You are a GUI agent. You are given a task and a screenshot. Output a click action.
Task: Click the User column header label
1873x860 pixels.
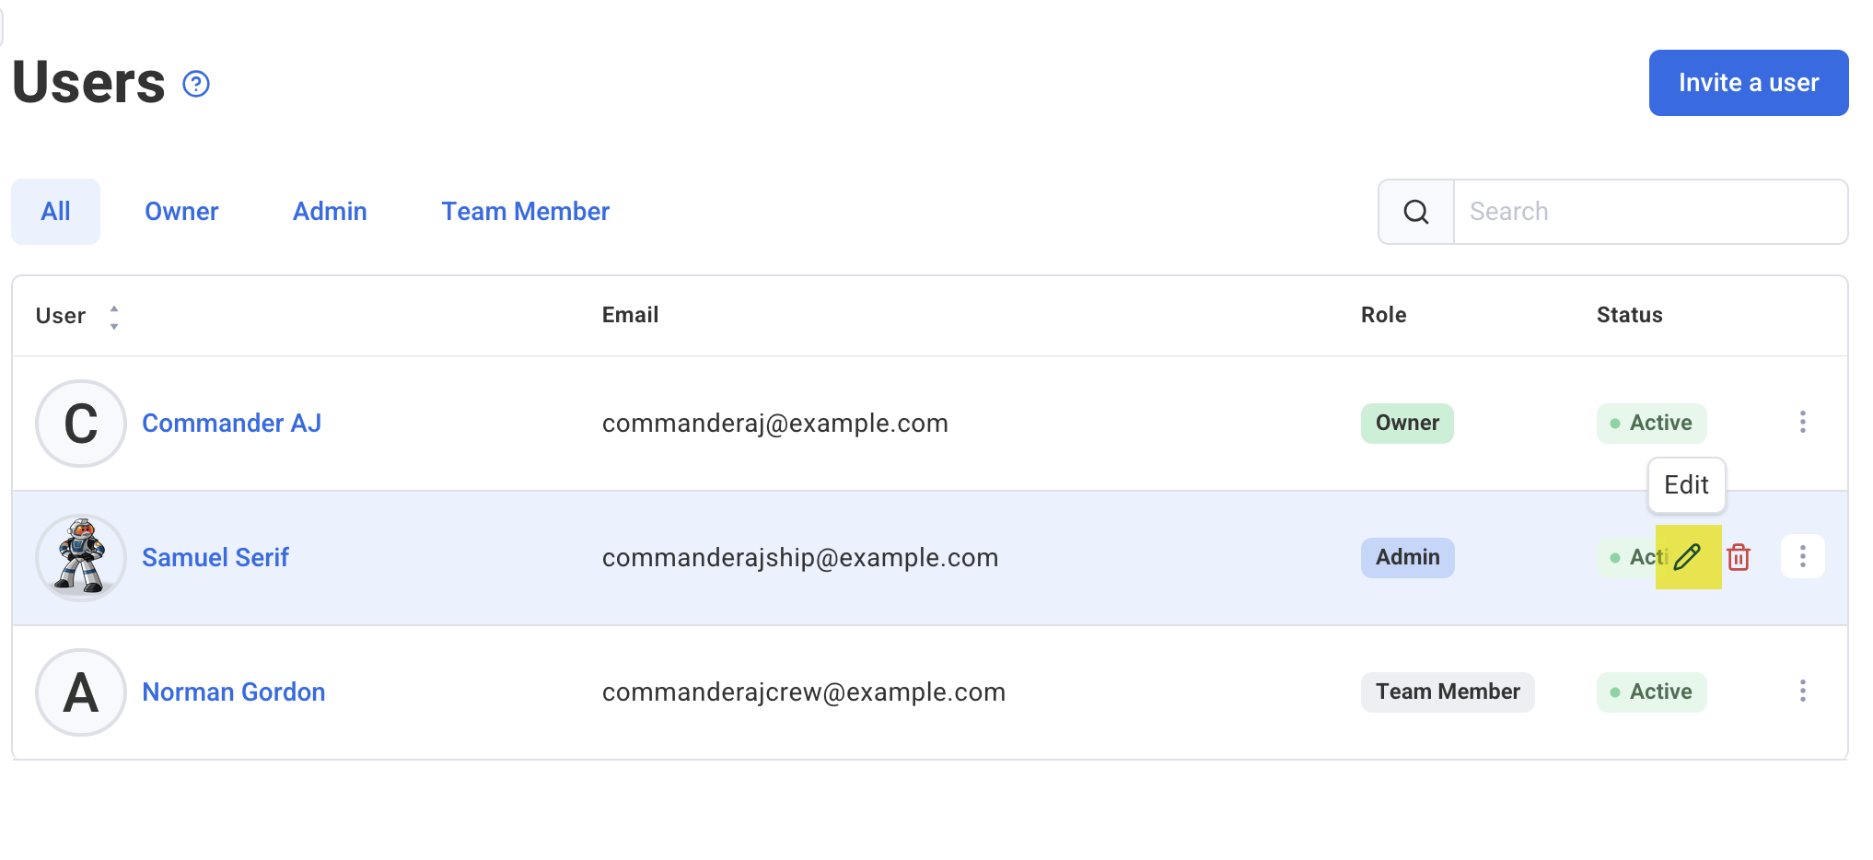click(x=61, y=316)
